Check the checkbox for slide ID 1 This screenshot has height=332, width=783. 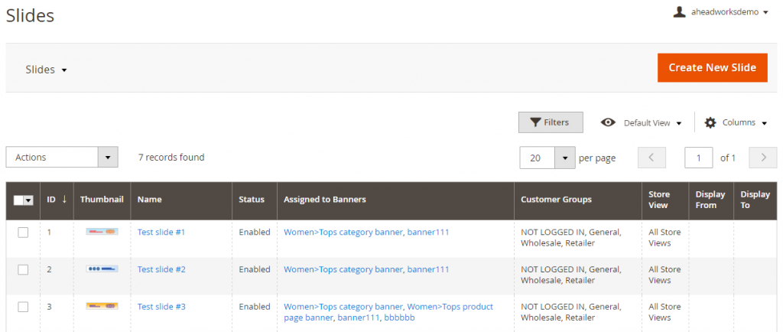(x=23, y=232)
